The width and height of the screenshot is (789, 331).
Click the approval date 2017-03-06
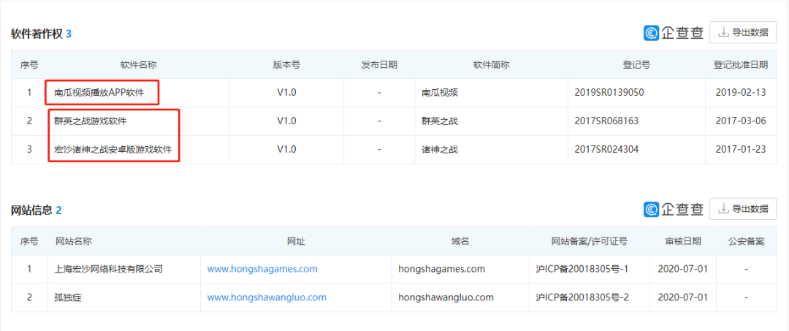[740, 121]
